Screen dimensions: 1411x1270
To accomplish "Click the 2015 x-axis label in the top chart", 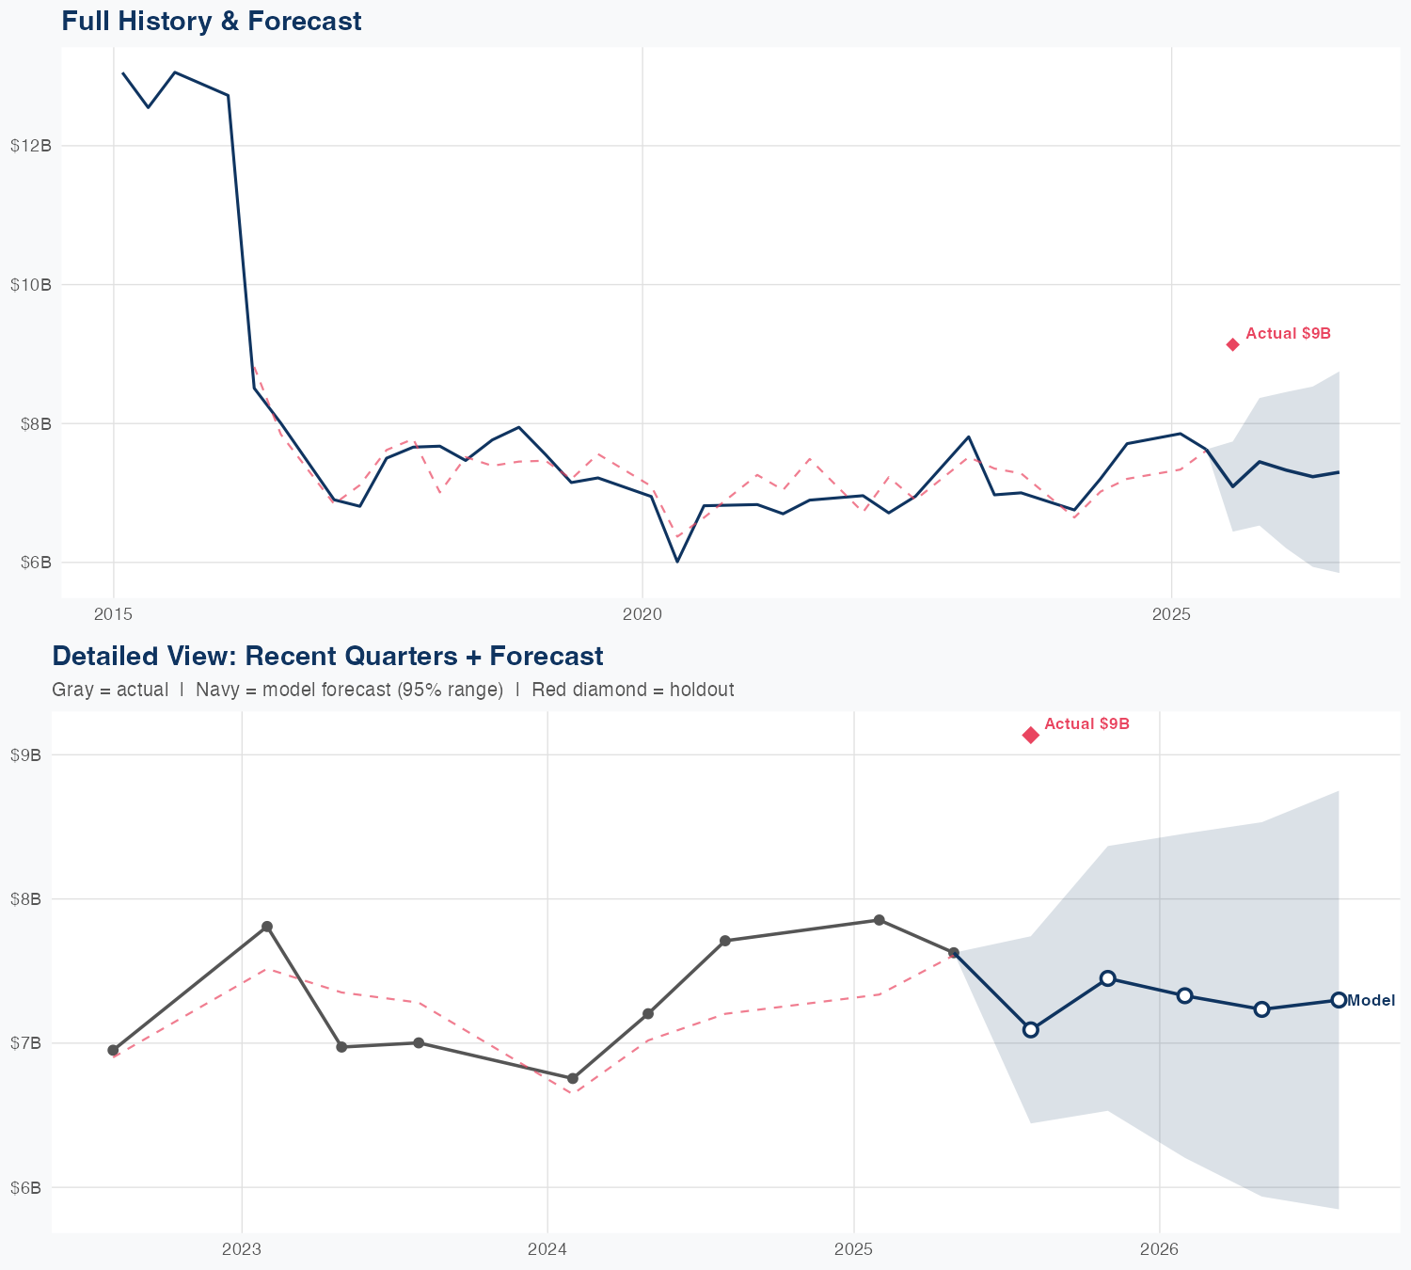I will 113,615.
